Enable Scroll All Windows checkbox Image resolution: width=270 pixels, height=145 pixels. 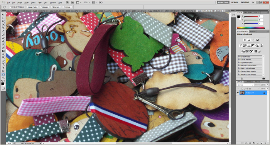[10, 7]
